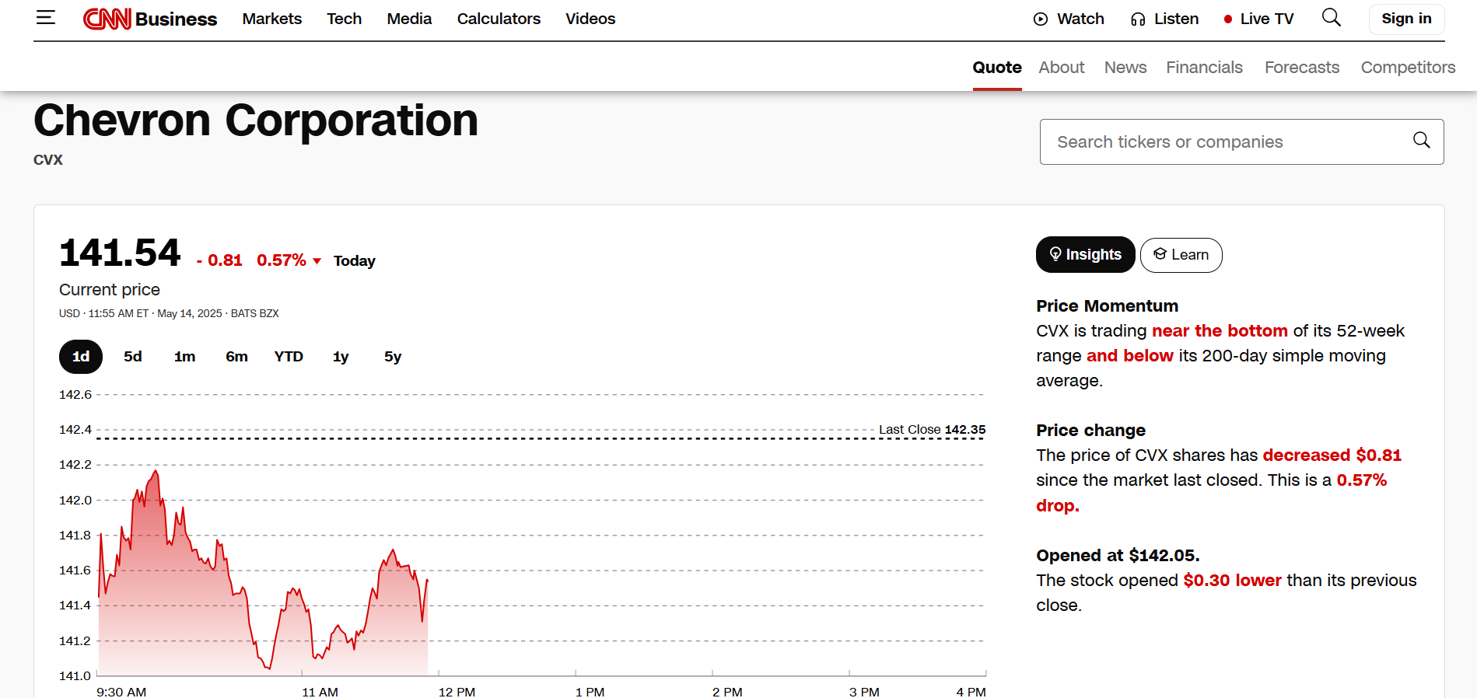Image resolution: width=1477 pixels, height=698 pixels.
Task: Select the 6m chart range
Action: click(236, 357)
